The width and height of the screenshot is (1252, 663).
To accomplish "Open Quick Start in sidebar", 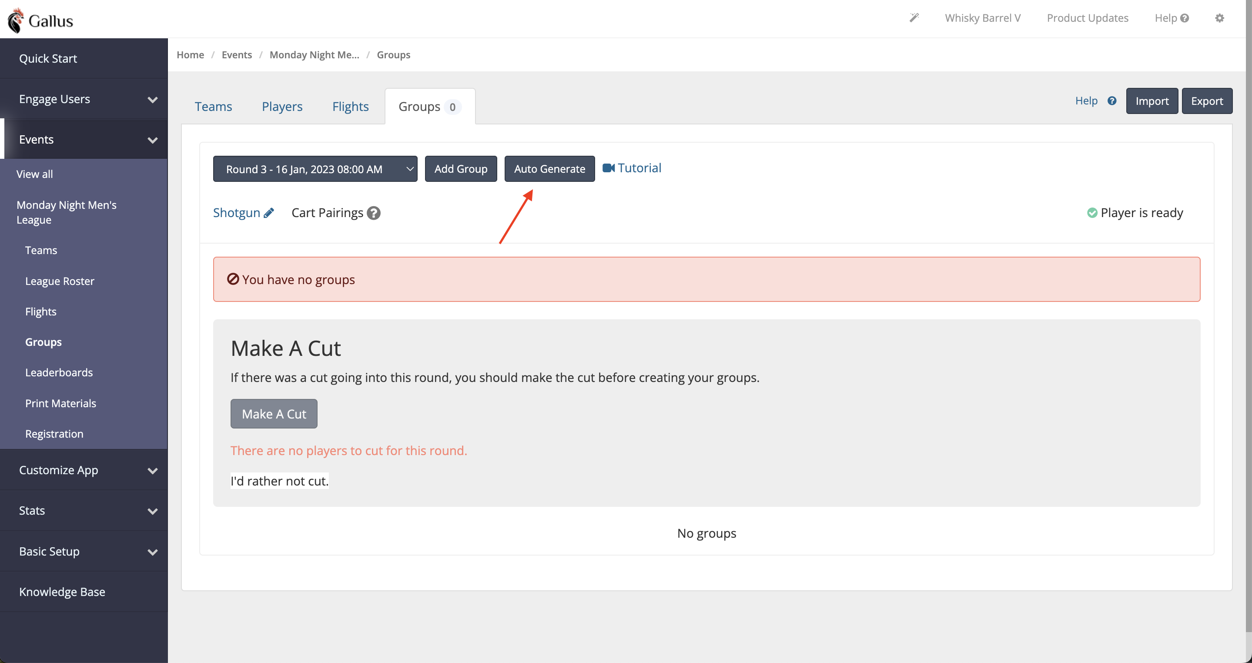I will (84, 58).
